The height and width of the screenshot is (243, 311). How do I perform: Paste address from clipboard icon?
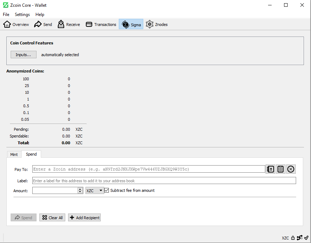point(281,169)
